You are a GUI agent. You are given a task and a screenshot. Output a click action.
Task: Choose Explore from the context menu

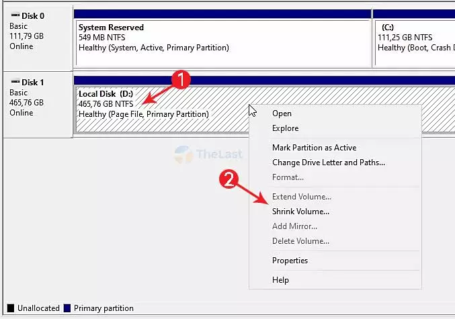(285, 128)
